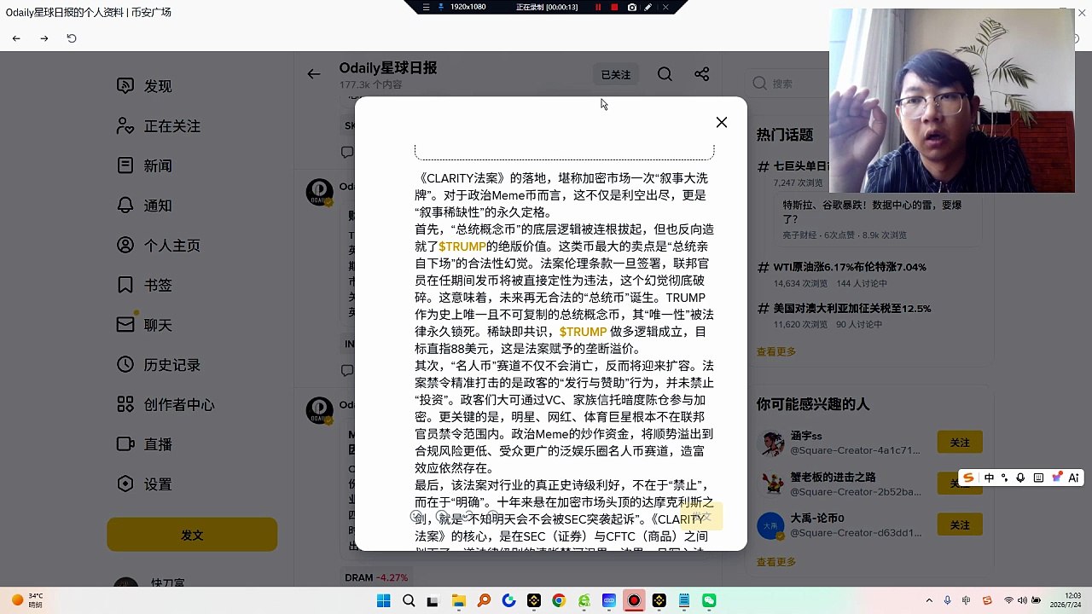Go to 正在关注 feed
Screen dimensions: 1092x614
click(x=159, y=126)
